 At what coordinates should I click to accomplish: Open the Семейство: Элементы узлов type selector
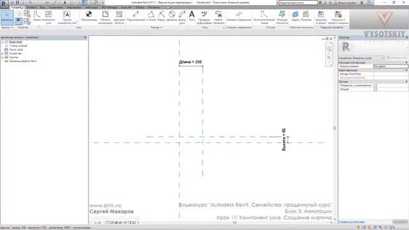(x=362, y=58)
